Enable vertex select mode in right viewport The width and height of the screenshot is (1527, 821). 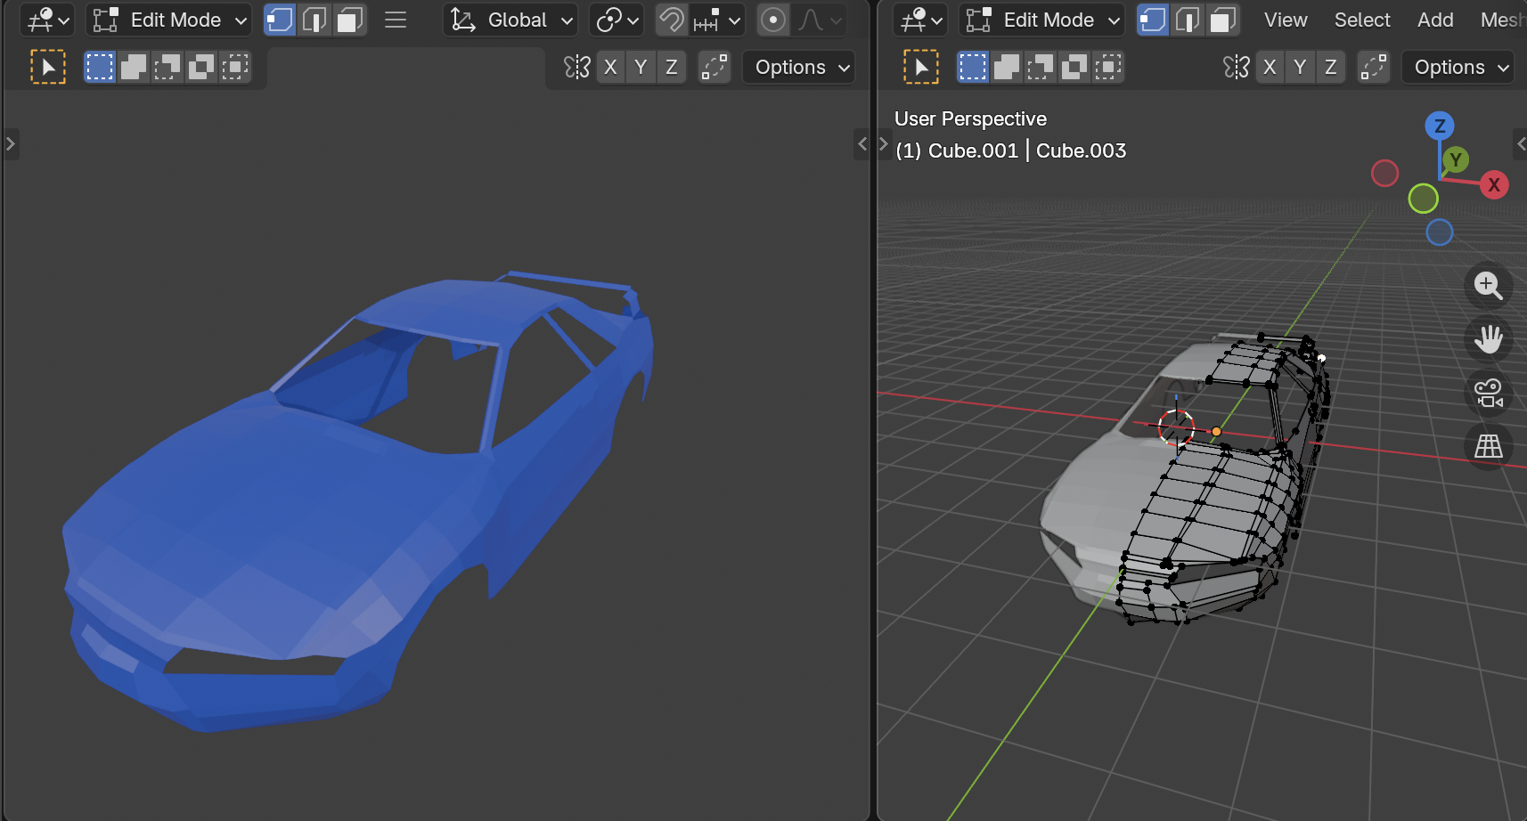click(x=1153, y=20)
